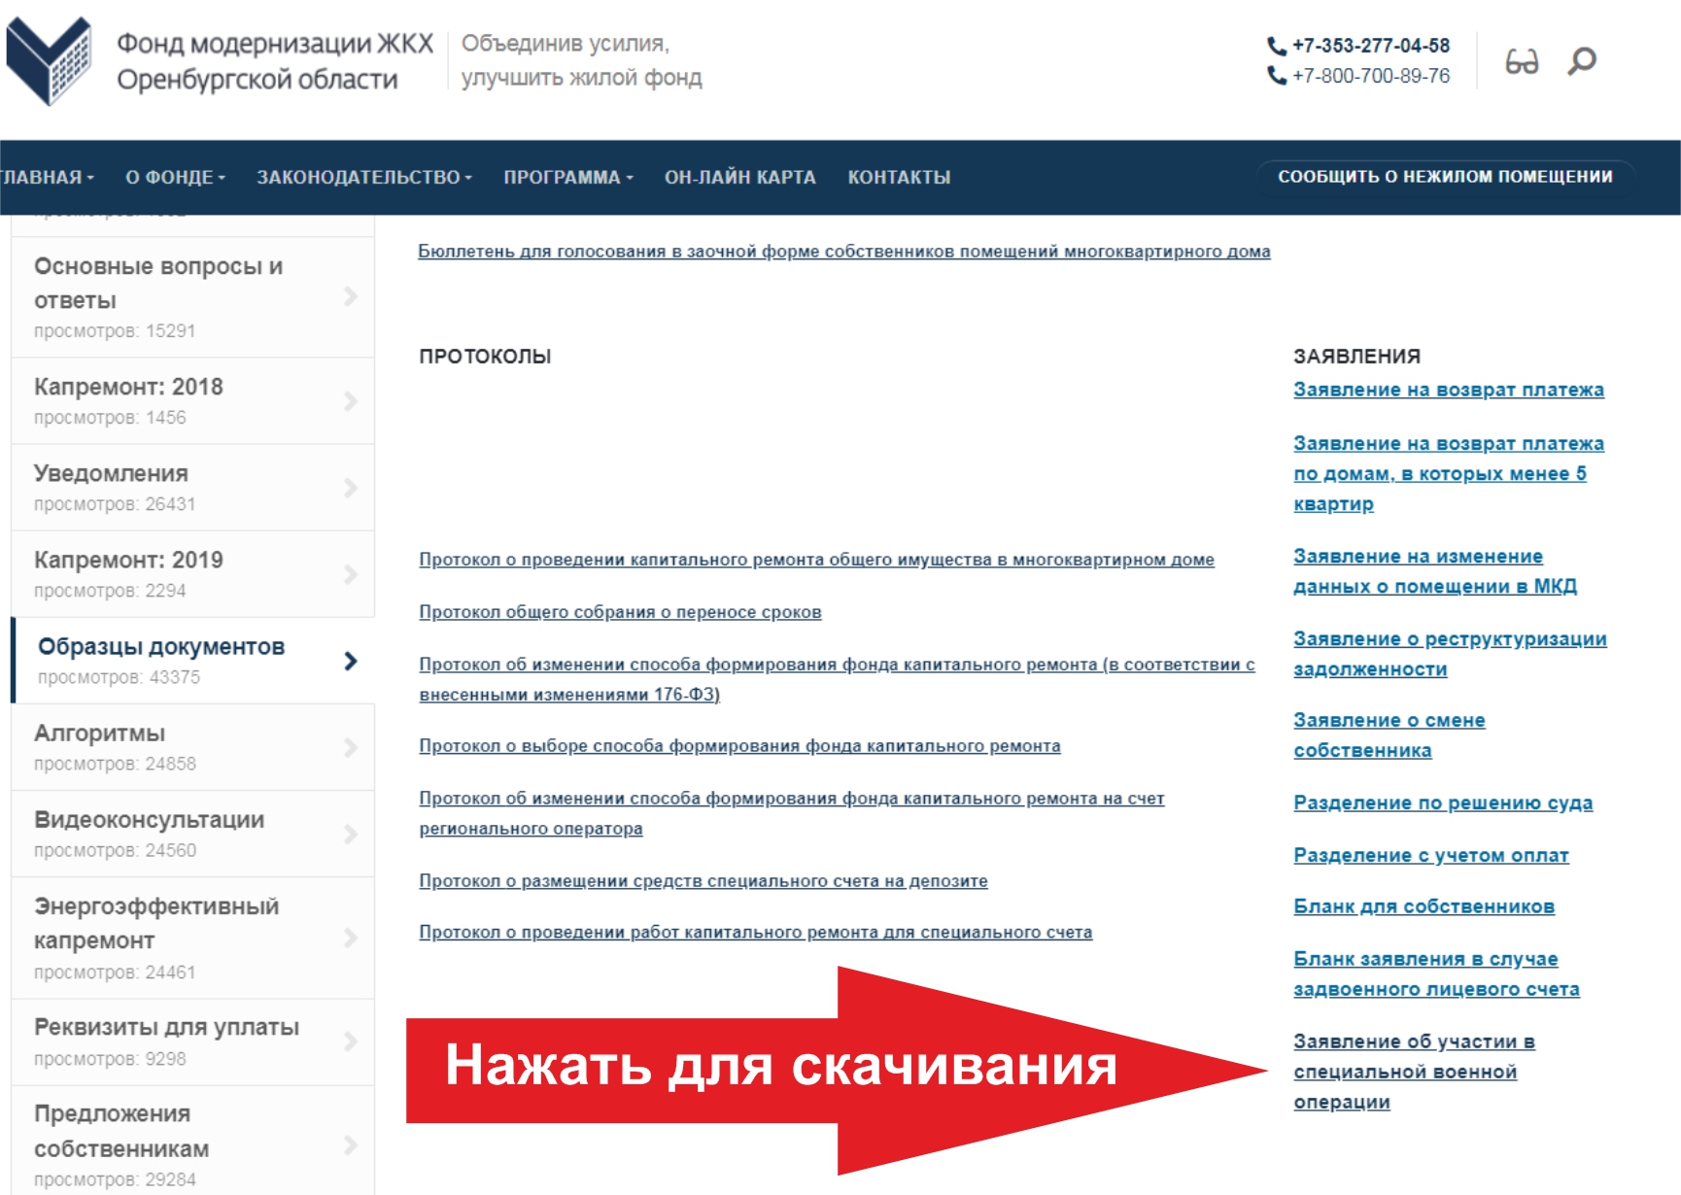Expand chevron for Реквизиты для уплаты
The image size is (1681, 1195).
(351, 1041)
